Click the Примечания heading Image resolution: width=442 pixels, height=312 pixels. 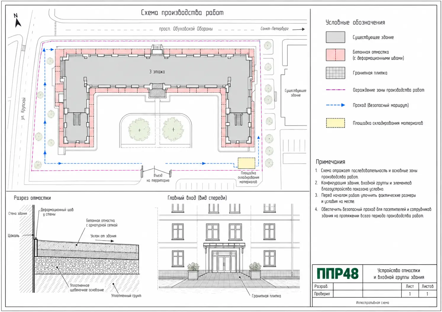point(330,162)
